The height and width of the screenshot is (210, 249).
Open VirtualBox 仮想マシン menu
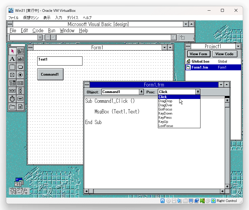[x=31, y=18]
